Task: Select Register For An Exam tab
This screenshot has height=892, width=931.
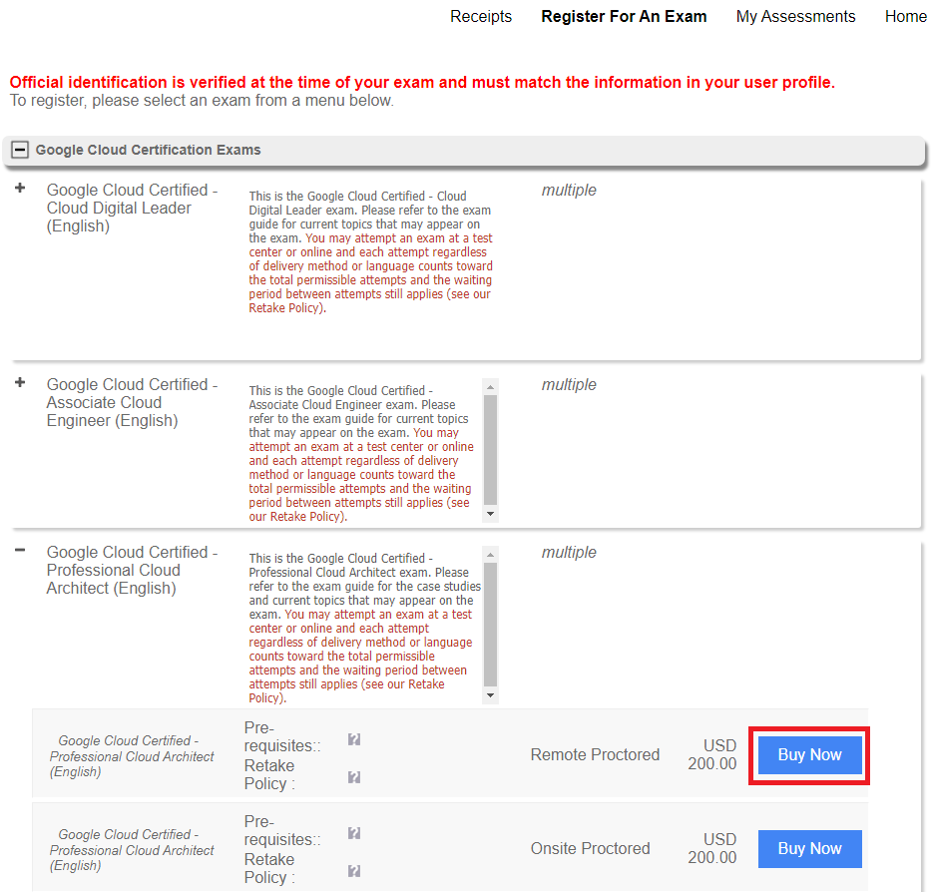Action: click(x=624, y=16)
